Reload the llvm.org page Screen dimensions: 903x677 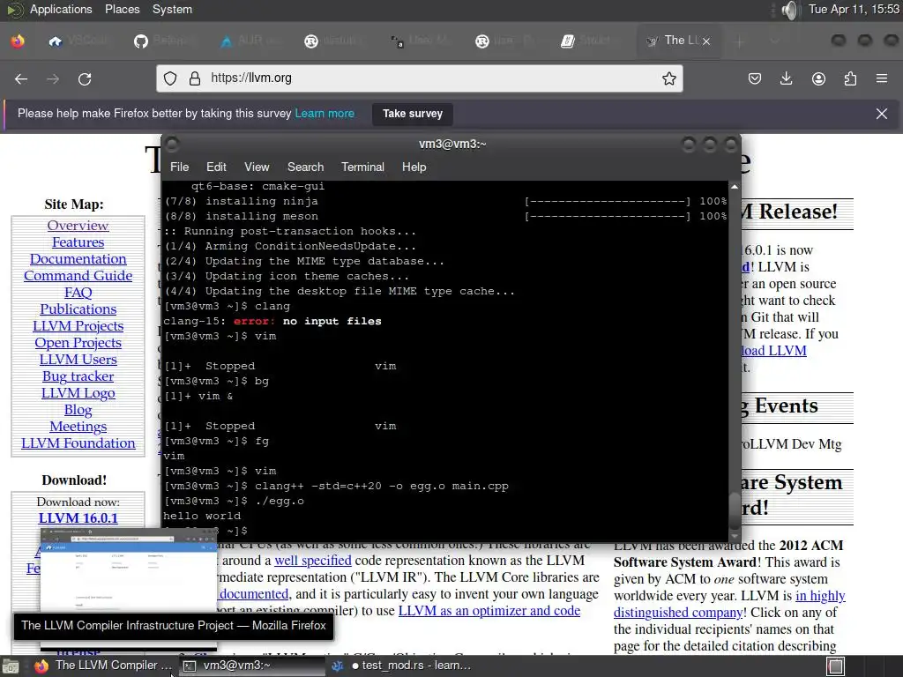pyautogui.click(x=85, y=78)
